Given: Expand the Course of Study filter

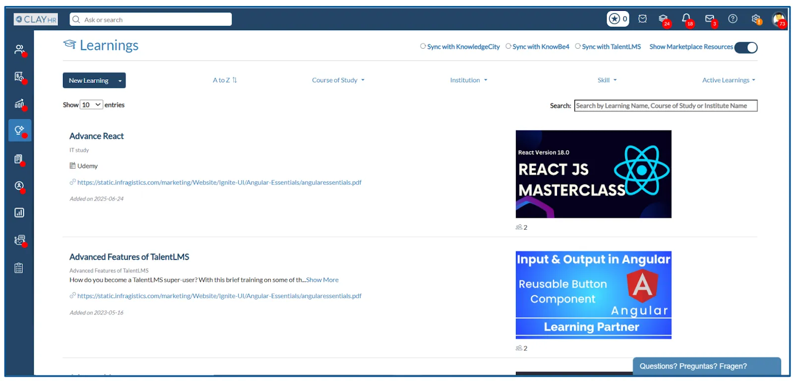Looking at the screenshot, I should point(338,80).
